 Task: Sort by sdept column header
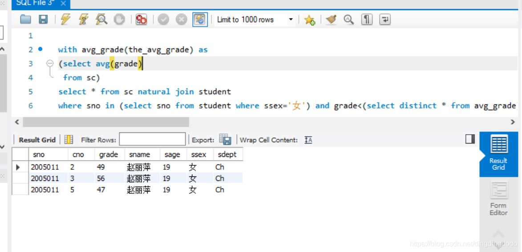pyautogui.click(x=228, y=155)
